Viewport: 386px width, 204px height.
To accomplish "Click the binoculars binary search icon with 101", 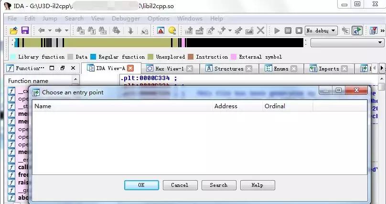I will tap(103, 31).
